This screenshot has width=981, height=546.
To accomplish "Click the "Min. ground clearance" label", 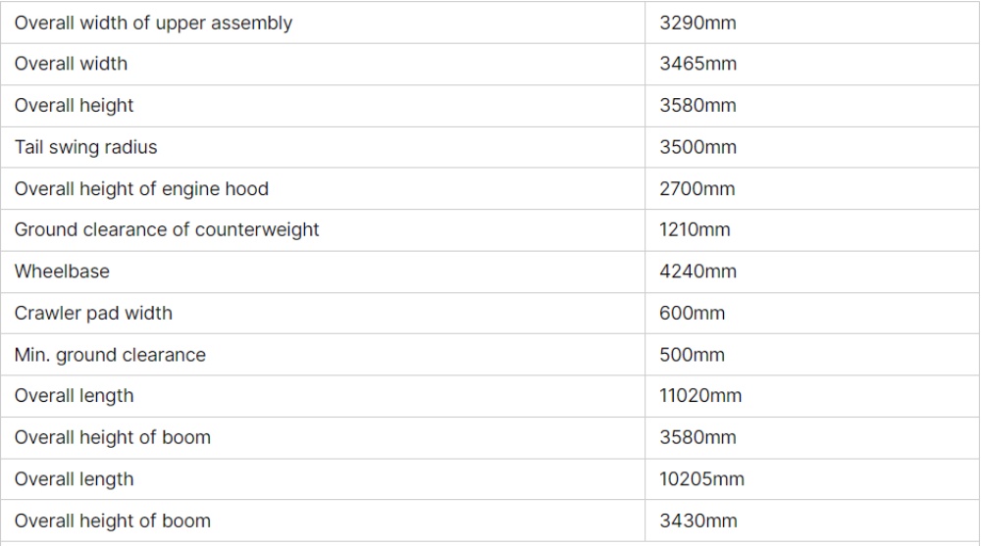I will tap(110, 355).
